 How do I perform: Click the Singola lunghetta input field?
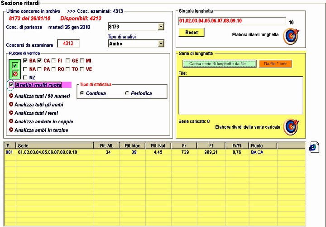tap(232, 21)
